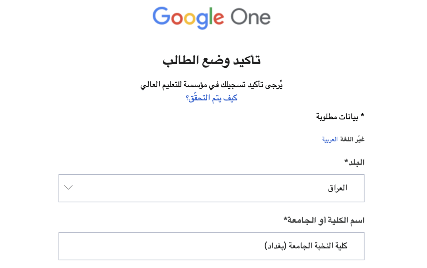Click the subtitle starting with "يُرجى تأكيد تسجيلك"
427x268 pixels.
click(x=211, y=85)
